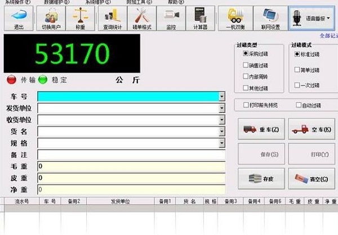Open the 语音播报 dropdown arrow
338x235 pixels.
point(328,19)
